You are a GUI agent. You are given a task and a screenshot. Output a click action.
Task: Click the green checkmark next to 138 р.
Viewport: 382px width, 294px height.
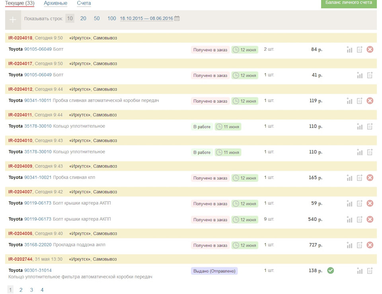[330, 271]
